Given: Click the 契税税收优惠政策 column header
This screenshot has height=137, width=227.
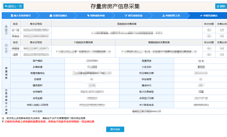Looking at the screenshot, I should click(x=127, y=24).
